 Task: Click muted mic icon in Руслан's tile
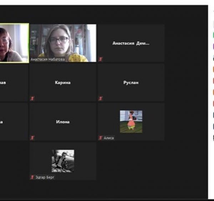[x=101, y=99]
